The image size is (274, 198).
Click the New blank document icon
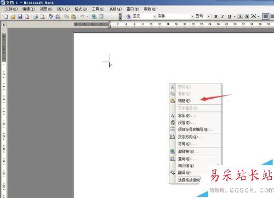click(x=6, y=16)
